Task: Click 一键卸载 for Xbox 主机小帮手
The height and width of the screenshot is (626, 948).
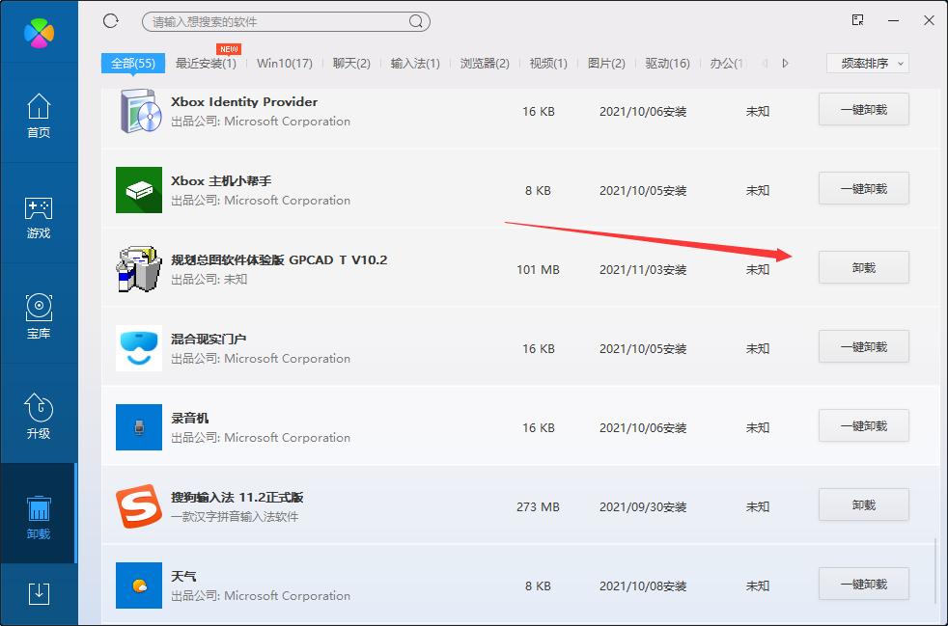Action: tap(864, 188)
